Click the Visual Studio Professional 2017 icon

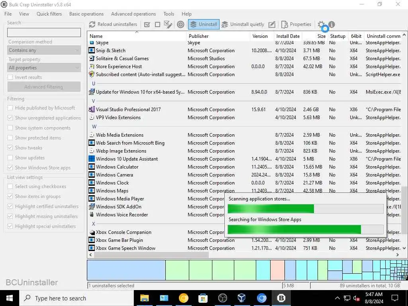(x=92, y=110)
